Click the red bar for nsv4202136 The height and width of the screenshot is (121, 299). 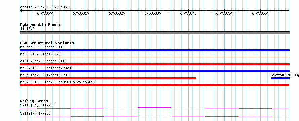(155, 85)
